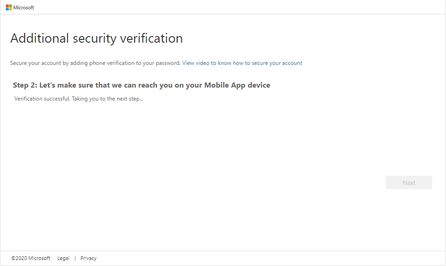Click the 'Verification successful.' status text
Image resolution: width=446 pixels, height=266 pixels.
(42, 99)
